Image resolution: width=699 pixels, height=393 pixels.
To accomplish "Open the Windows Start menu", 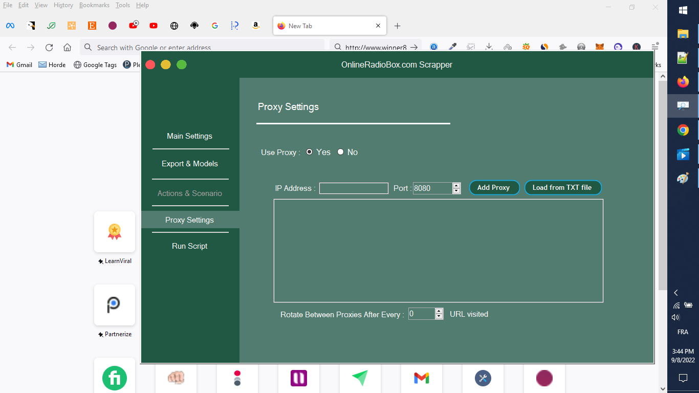I will (x=683, y=10).
